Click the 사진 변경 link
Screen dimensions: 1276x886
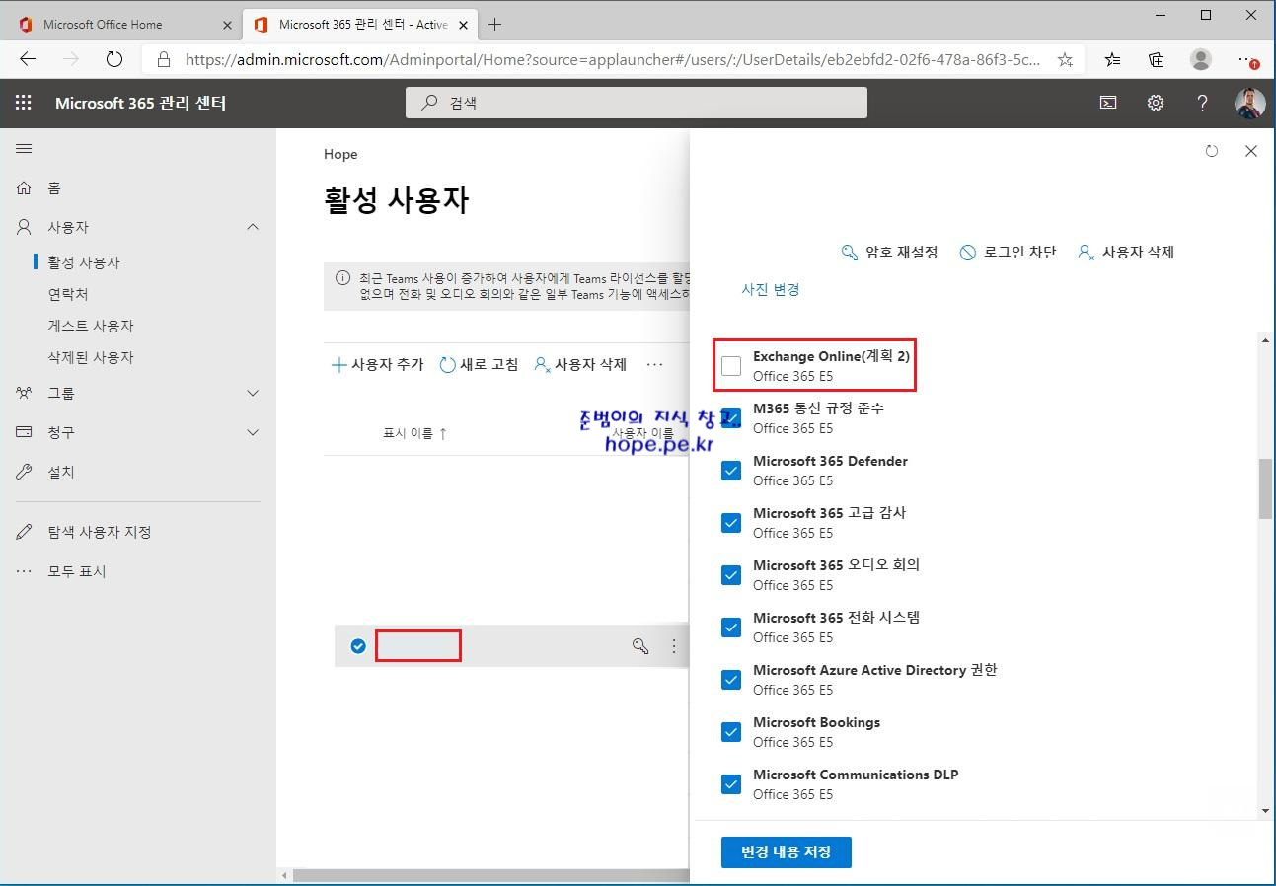pos(771,289)
